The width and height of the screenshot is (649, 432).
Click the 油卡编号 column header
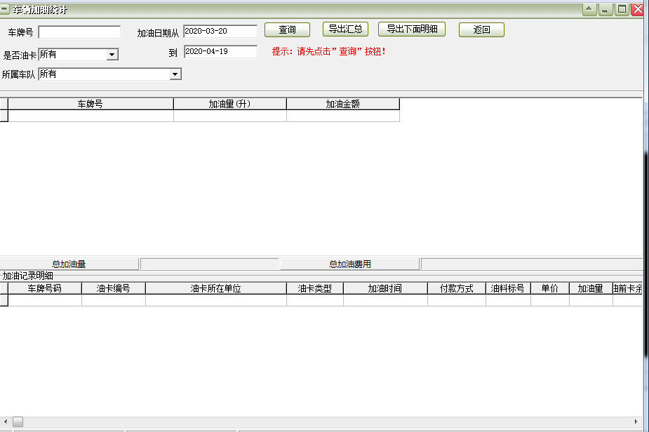tap(114, 288)
